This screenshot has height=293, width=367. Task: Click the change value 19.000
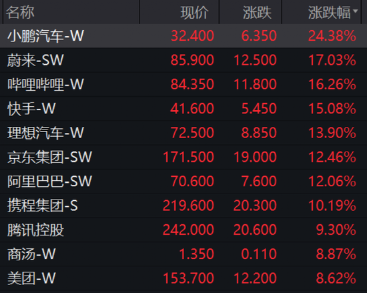pos(256,157)
